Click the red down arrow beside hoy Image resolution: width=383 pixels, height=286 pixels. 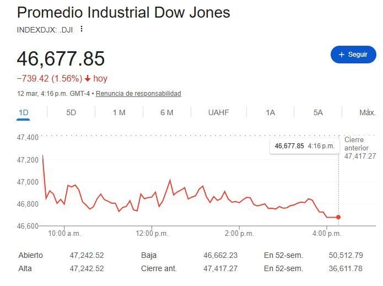click(88, 79)
